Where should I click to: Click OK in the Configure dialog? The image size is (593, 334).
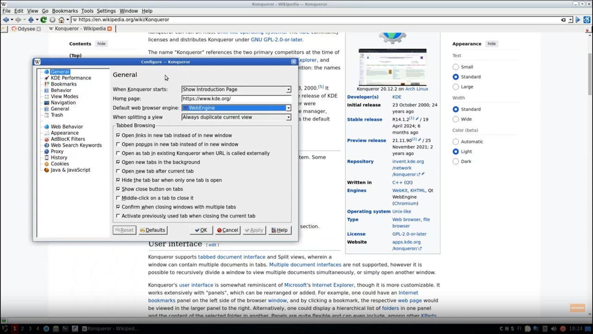[x=201, y=230]
